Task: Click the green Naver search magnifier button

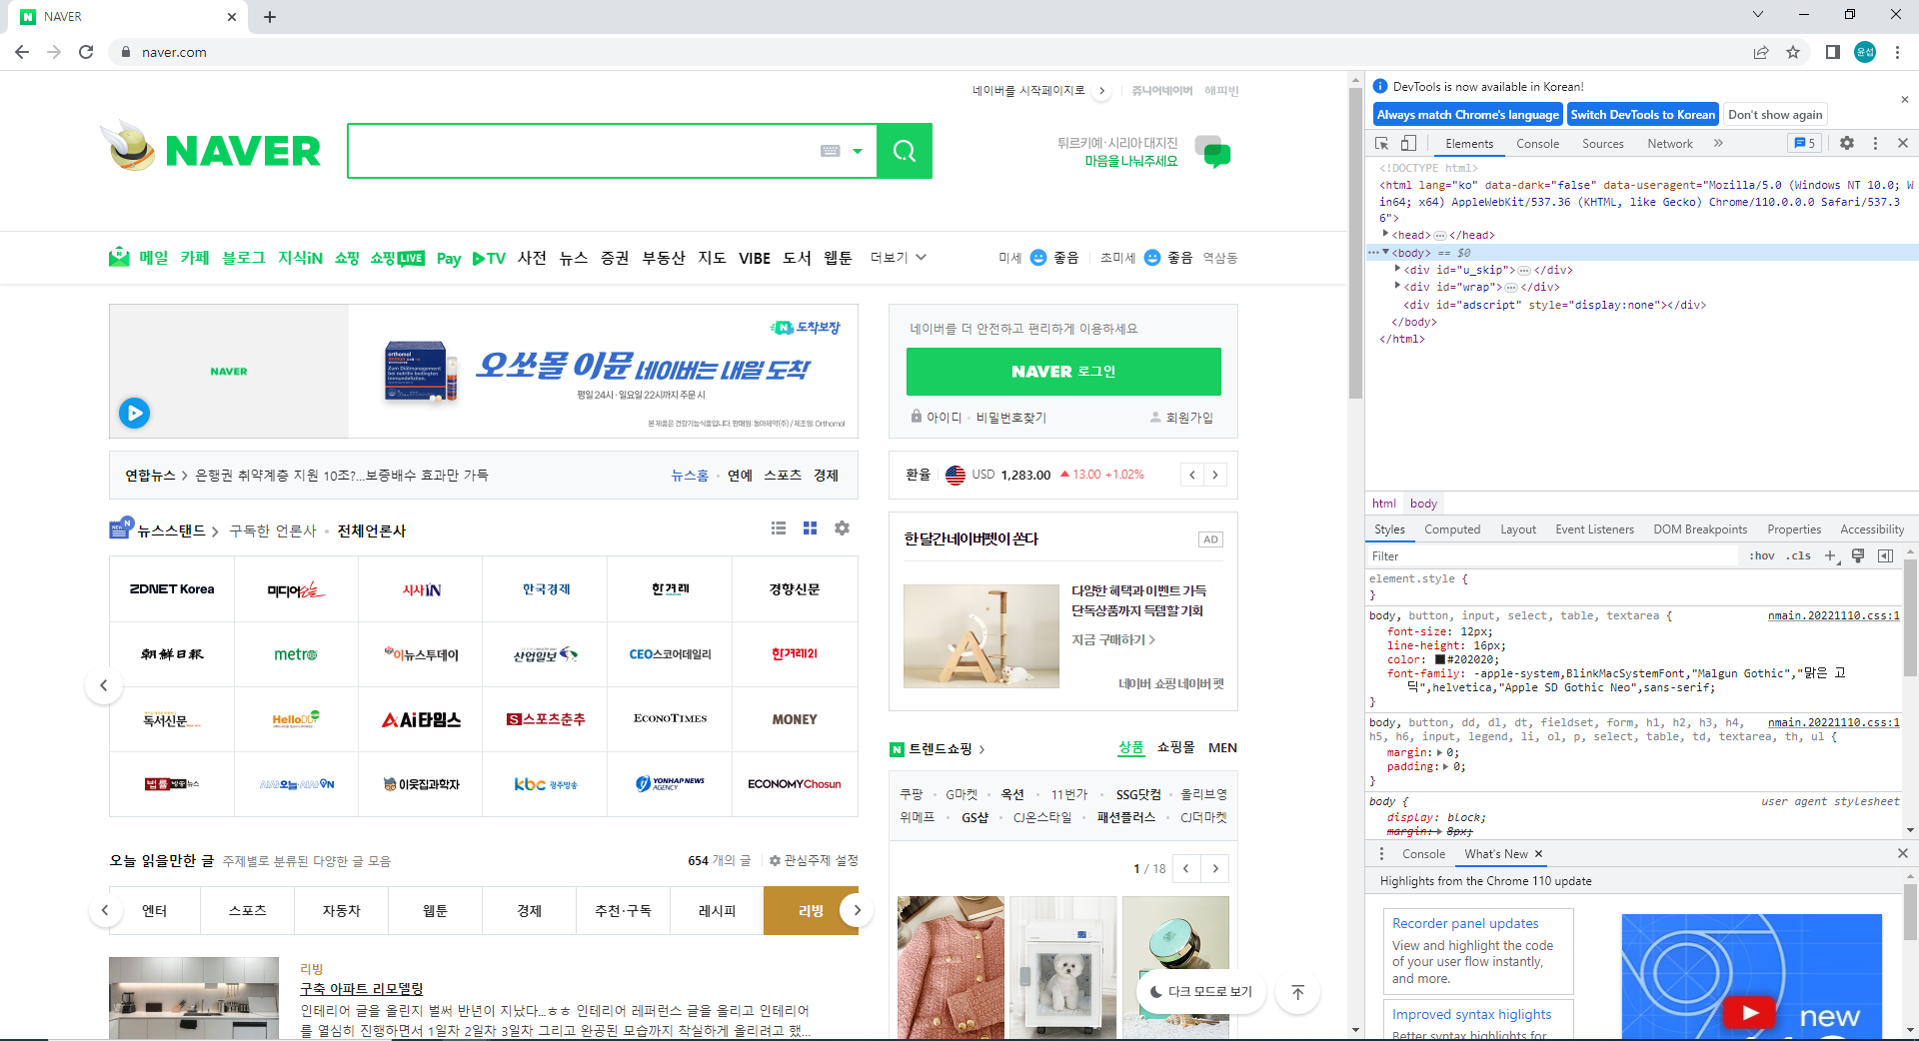Action: [x=904, y=151]
